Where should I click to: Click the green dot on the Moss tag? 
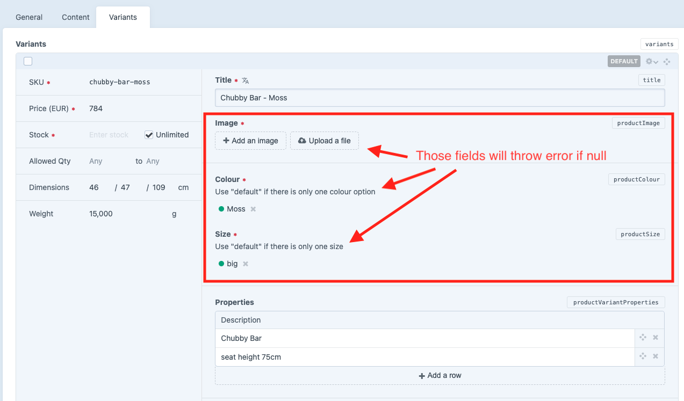(222, 209)
